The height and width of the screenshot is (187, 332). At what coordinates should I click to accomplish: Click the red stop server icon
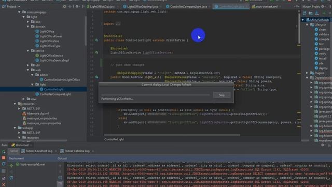[x=4, y=158]
